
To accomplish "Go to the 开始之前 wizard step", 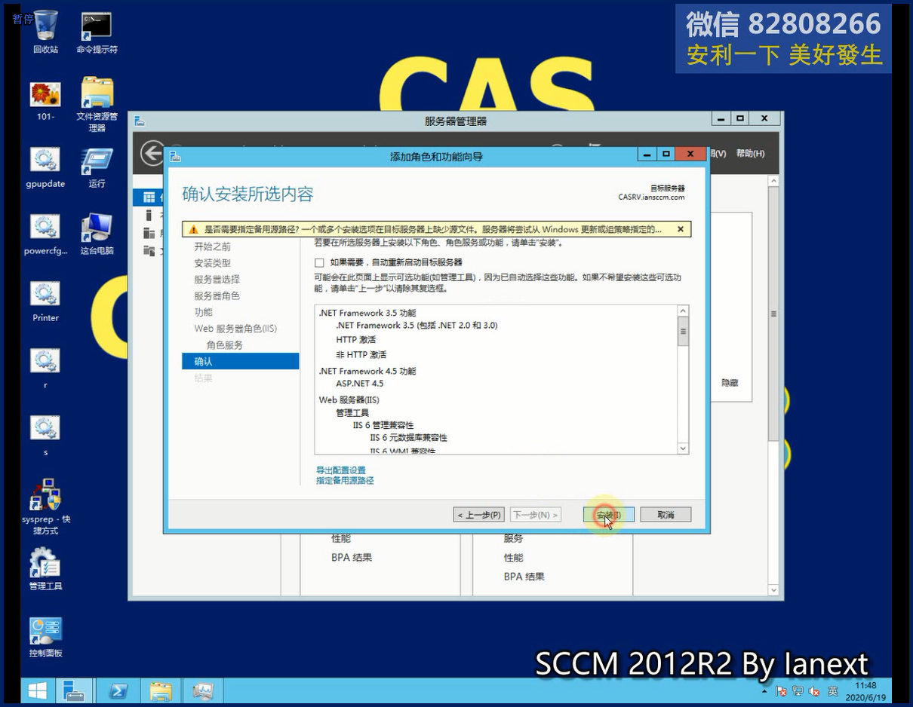I will point(213,246).
